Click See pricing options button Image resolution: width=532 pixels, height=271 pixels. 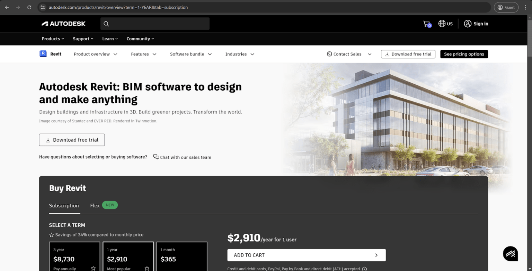[x=464, y=54]
